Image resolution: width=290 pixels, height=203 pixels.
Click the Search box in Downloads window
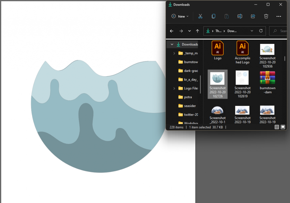coord(278,31)
